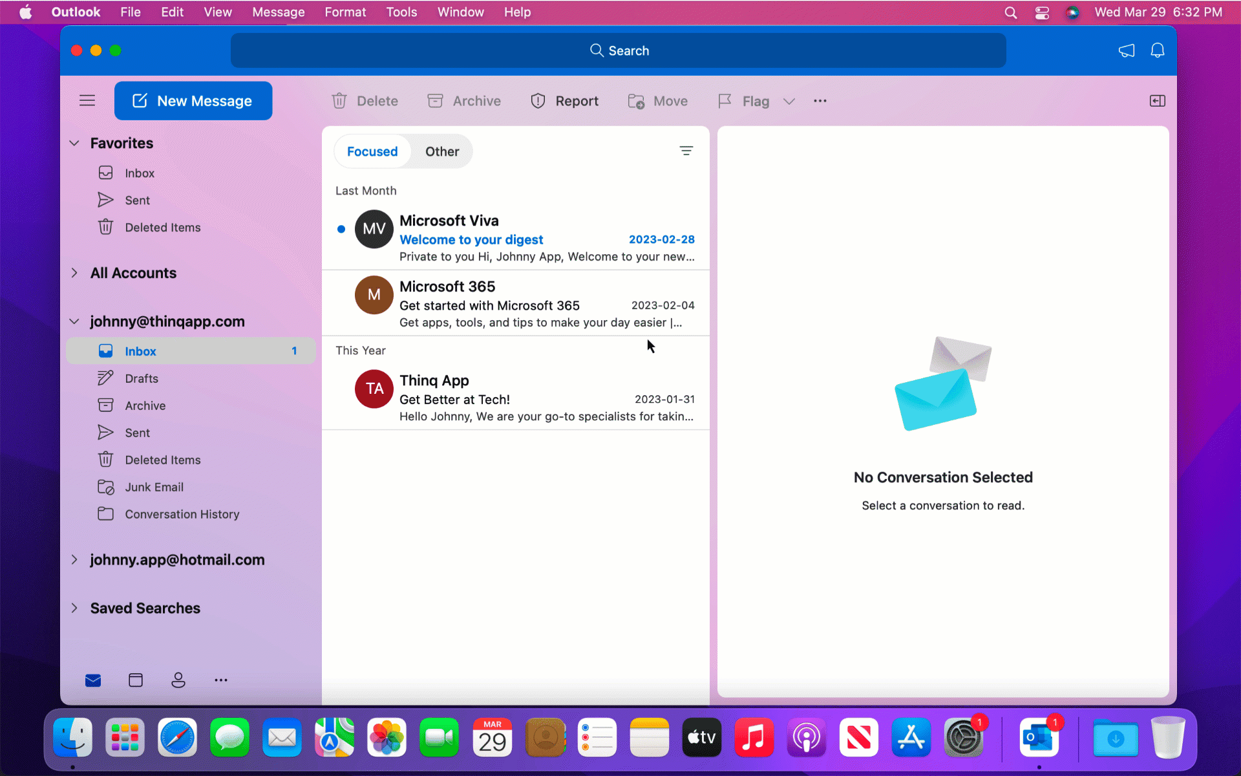
Task: Open Safari from the Dock
Action: [177, 737]
